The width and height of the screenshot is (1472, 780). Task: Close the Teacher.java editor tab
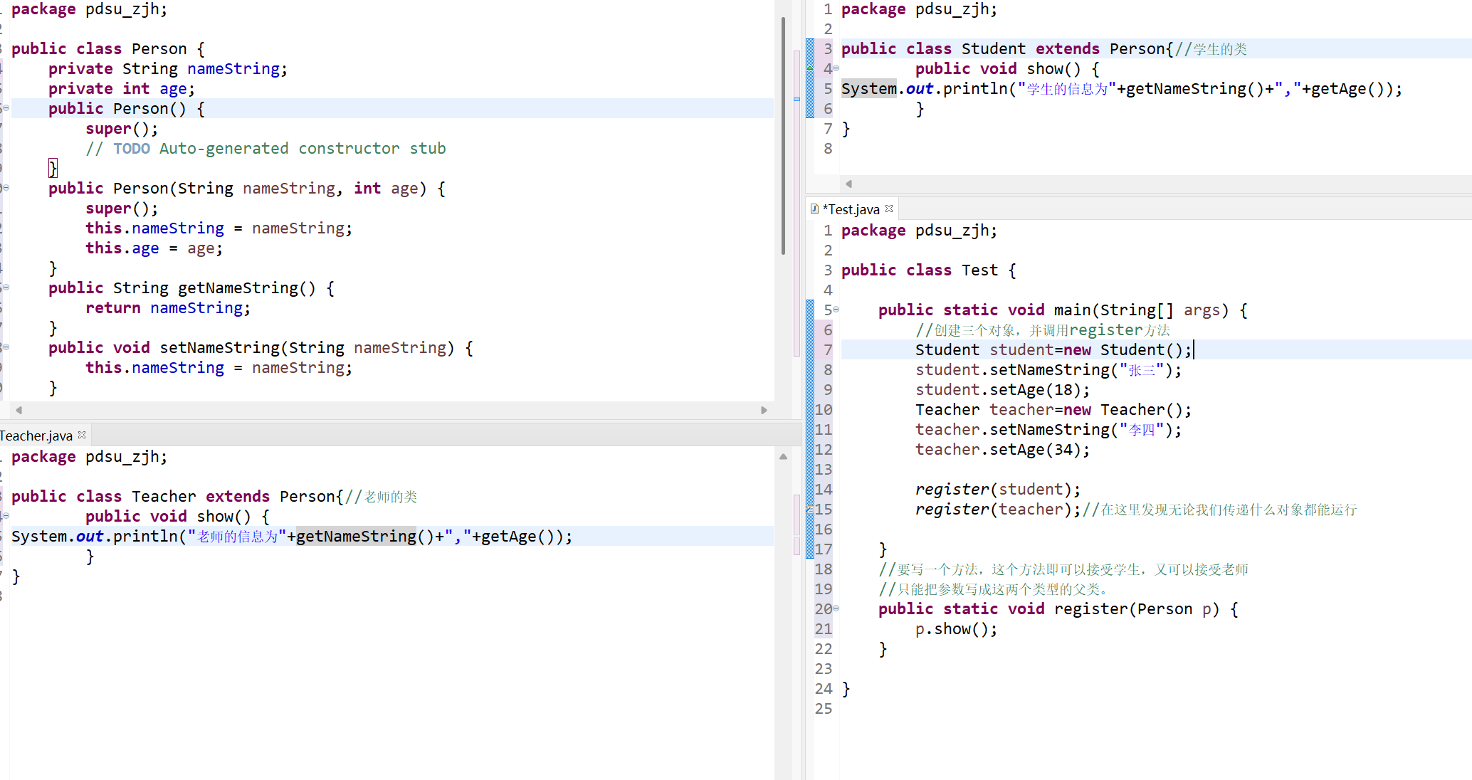pyautogui.click(x=82, y=435)
